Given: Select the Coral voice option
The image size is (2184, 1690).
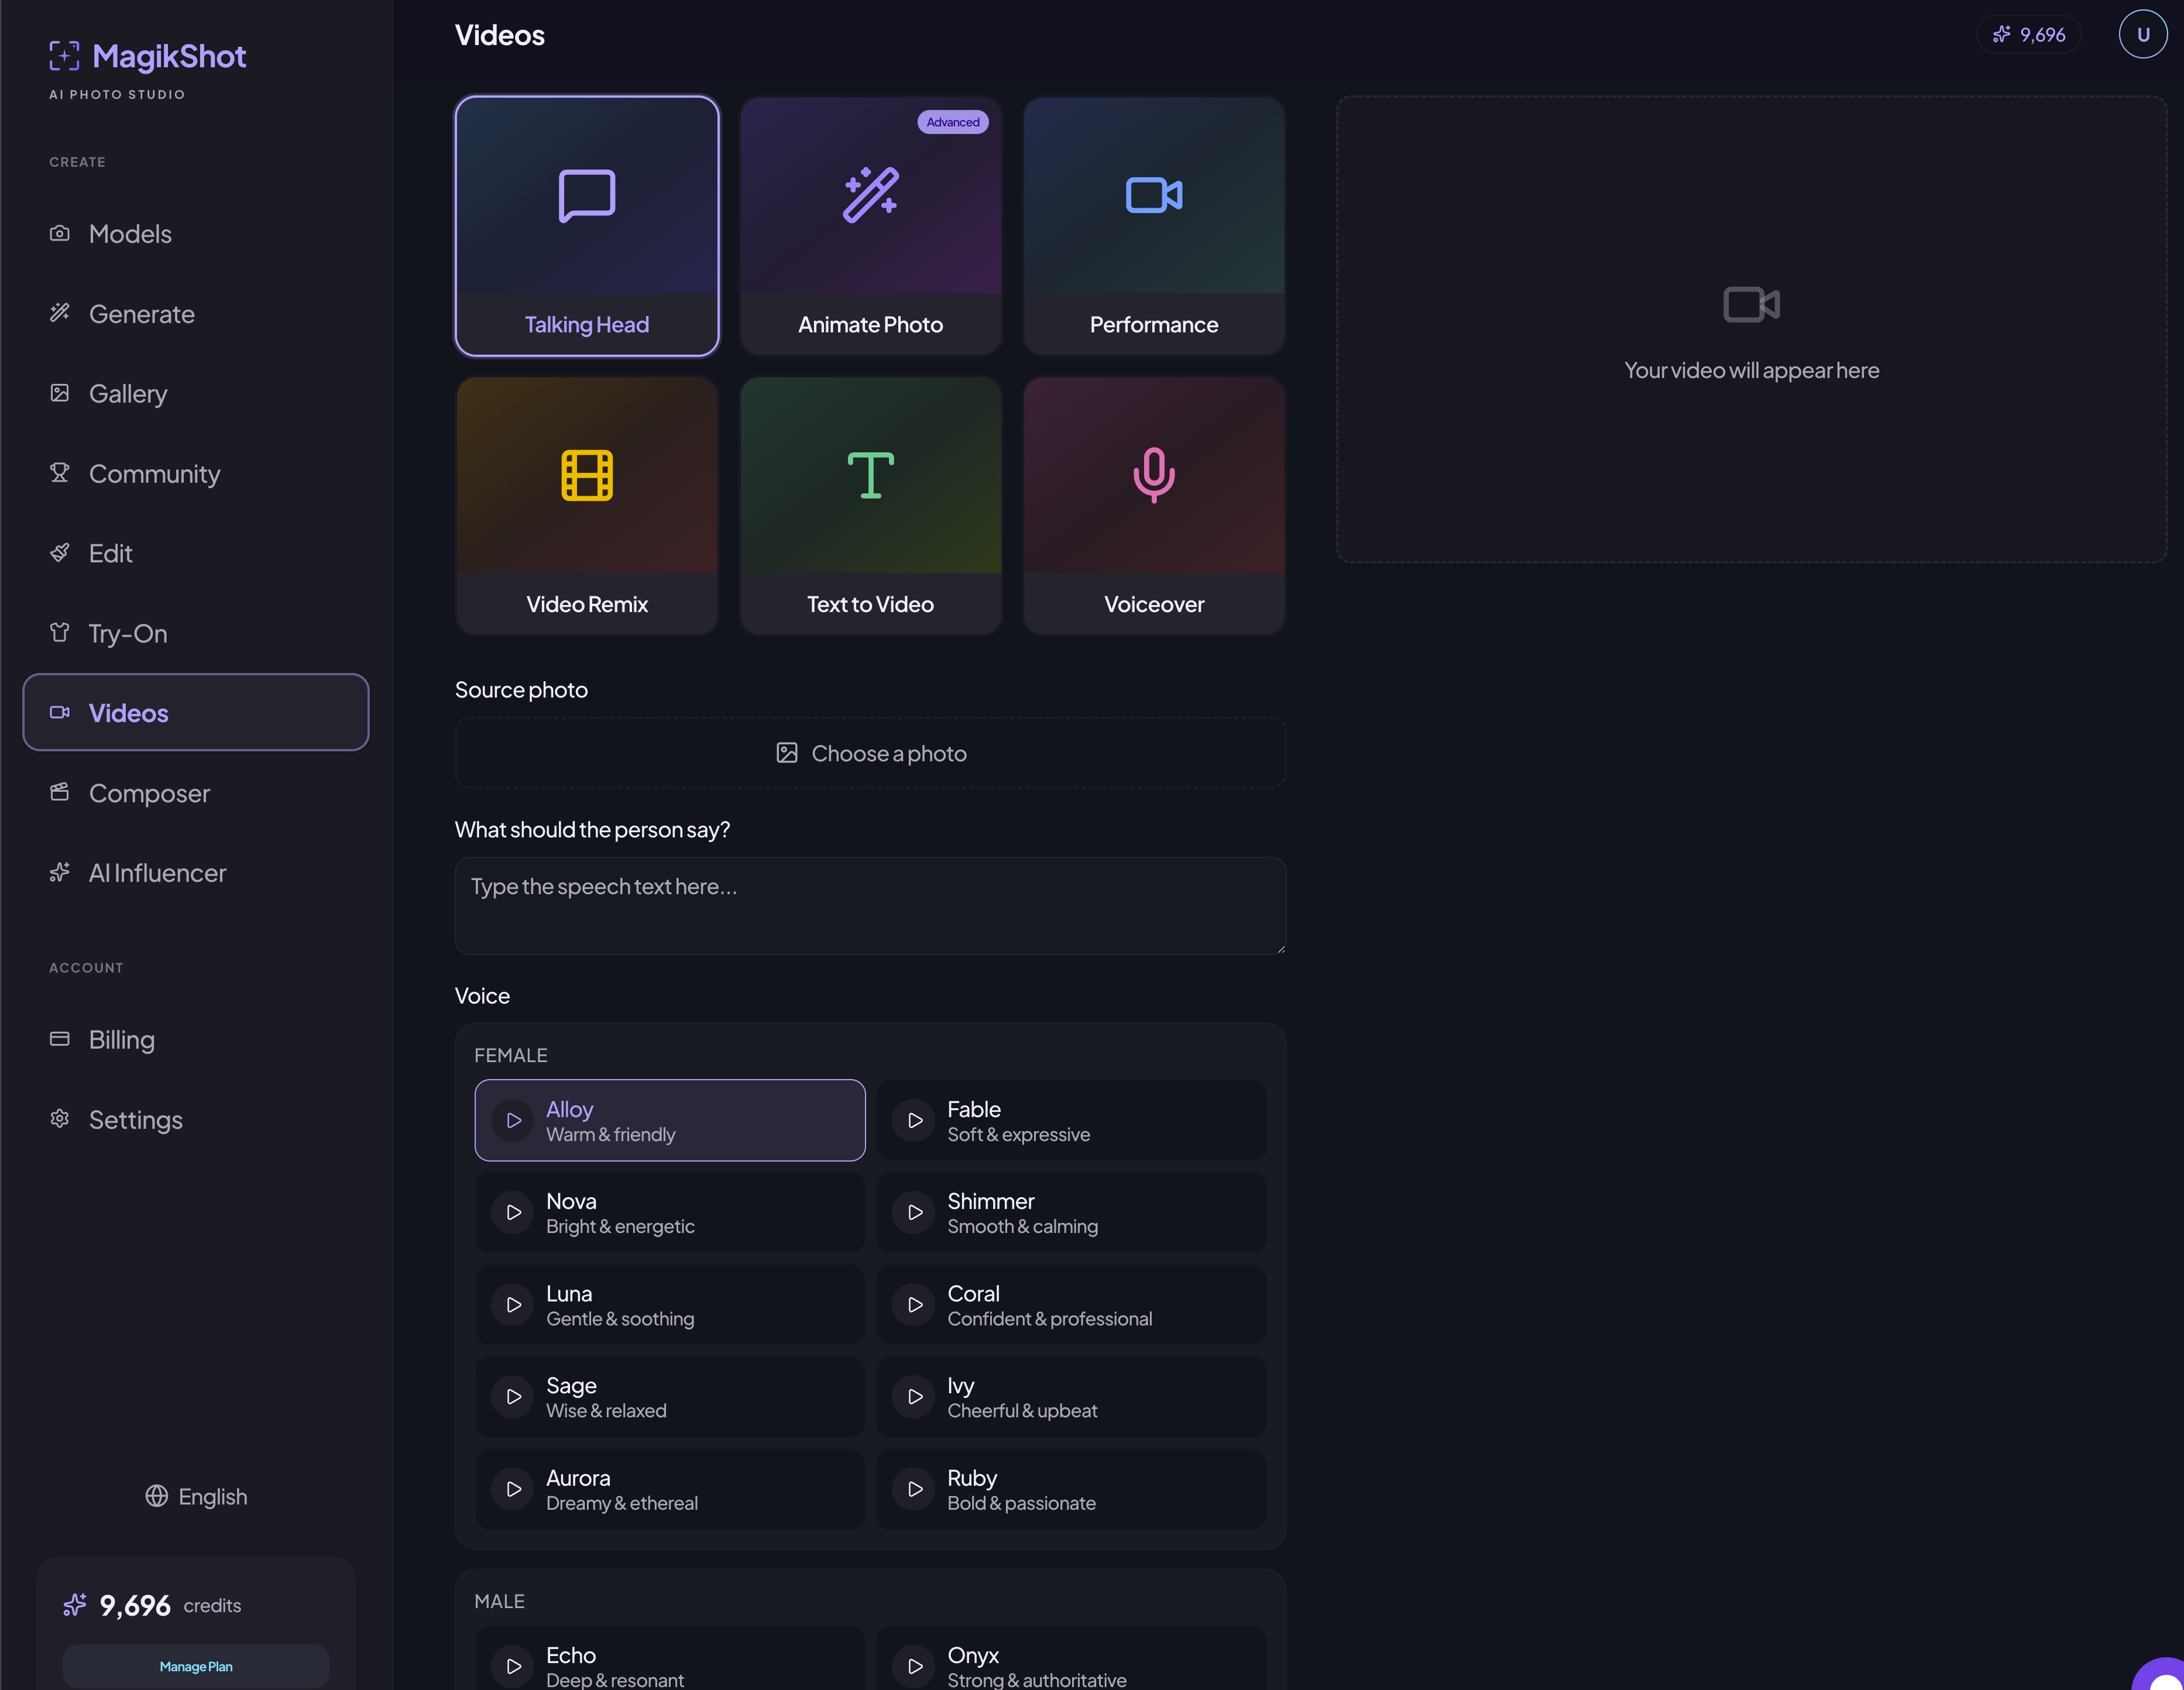Looking at the screenshot, I should click(1071, 1305).
